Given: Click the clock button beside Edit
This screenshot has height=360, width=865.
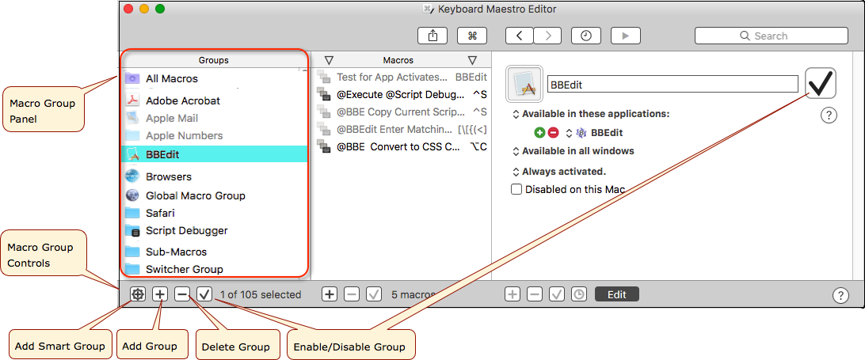Looking at the screenshot, I should (579, 294).
